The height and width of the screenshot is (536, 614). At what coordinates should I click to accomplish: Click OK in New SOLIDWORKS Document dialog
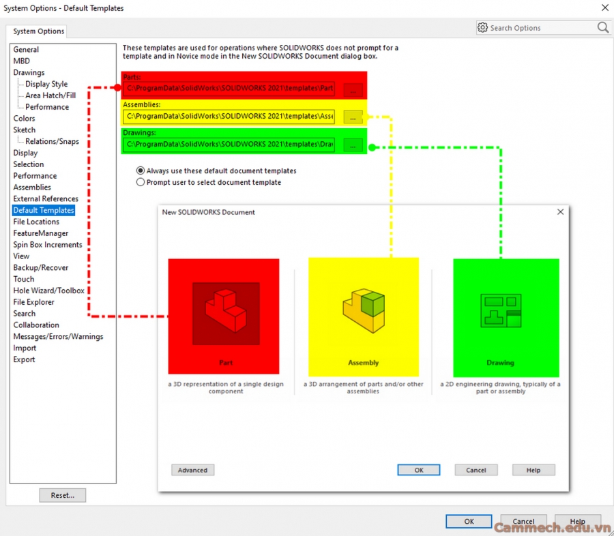419,470
